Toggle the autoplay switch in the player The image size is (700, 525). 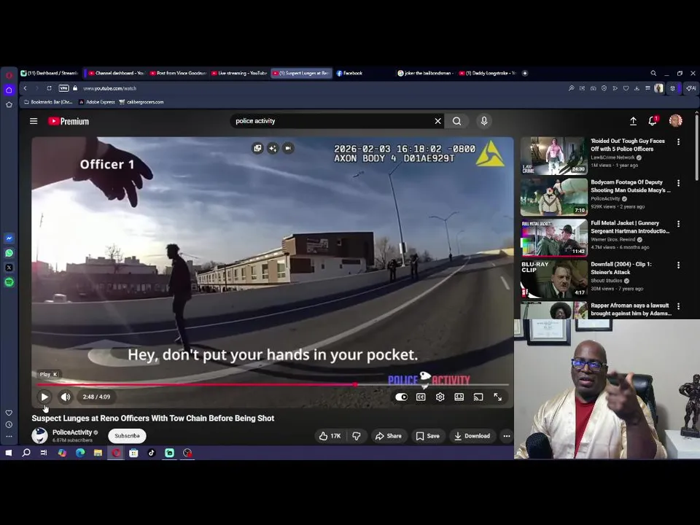click(x=401, y=397)
